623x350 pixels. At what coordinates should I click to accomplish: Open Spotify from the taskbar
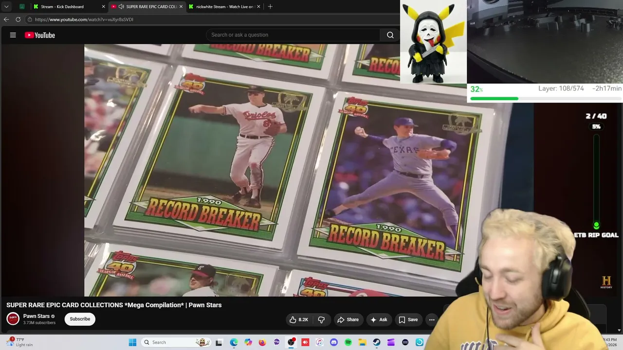348,342
